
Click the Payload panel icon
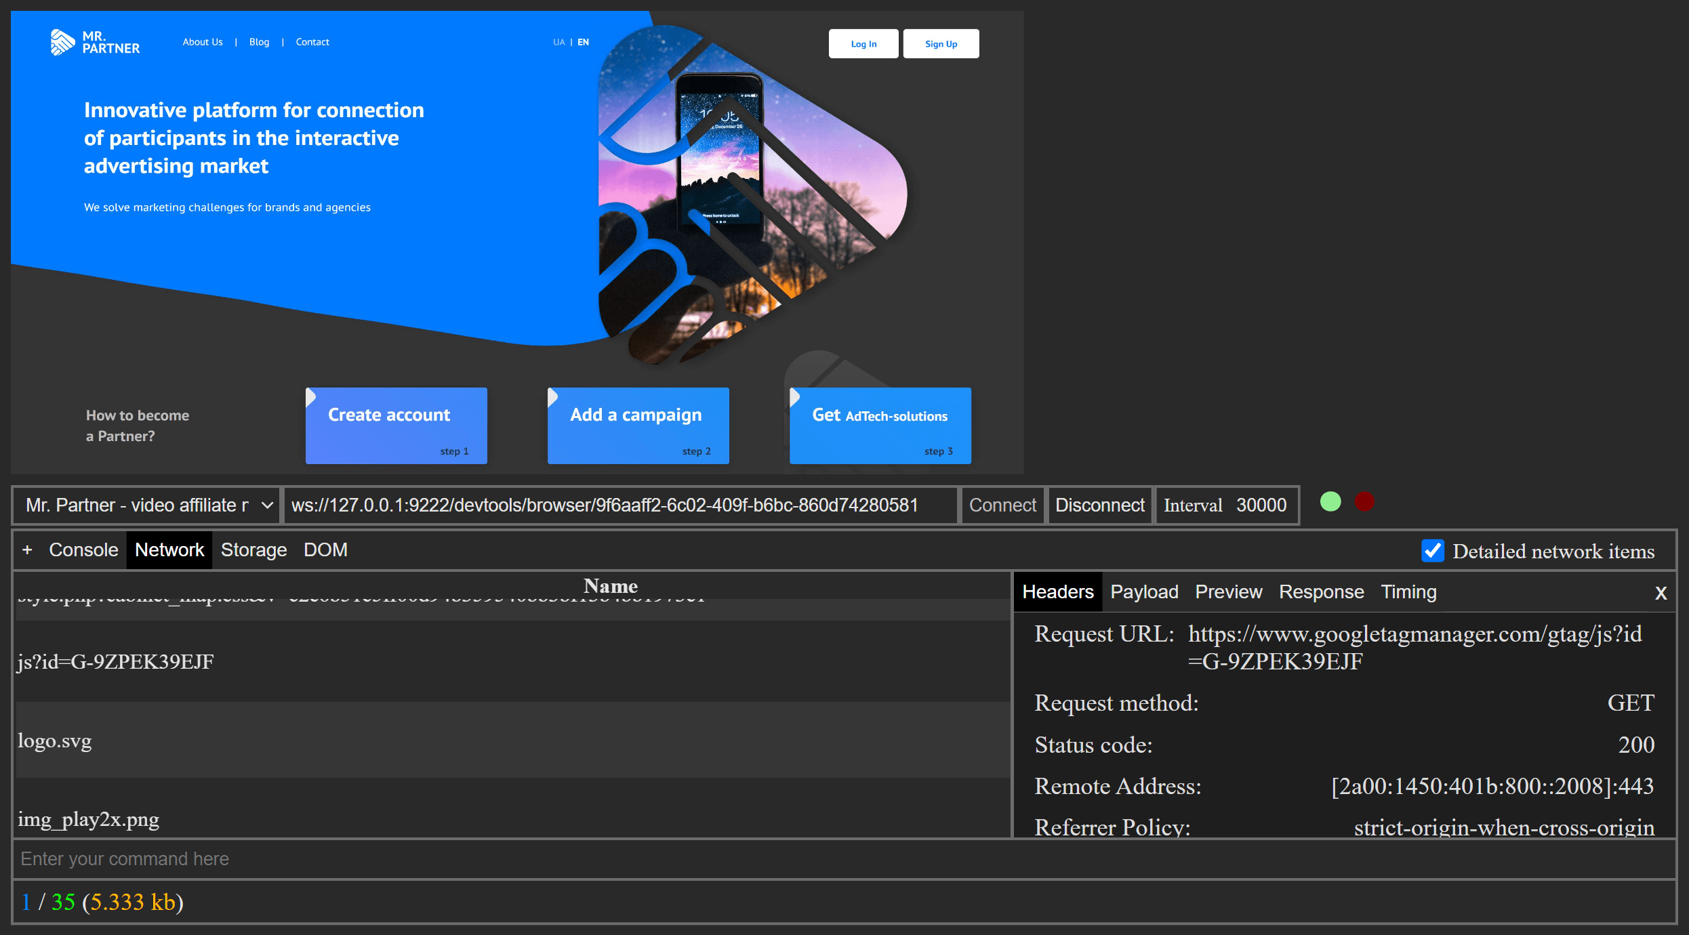1143,592
